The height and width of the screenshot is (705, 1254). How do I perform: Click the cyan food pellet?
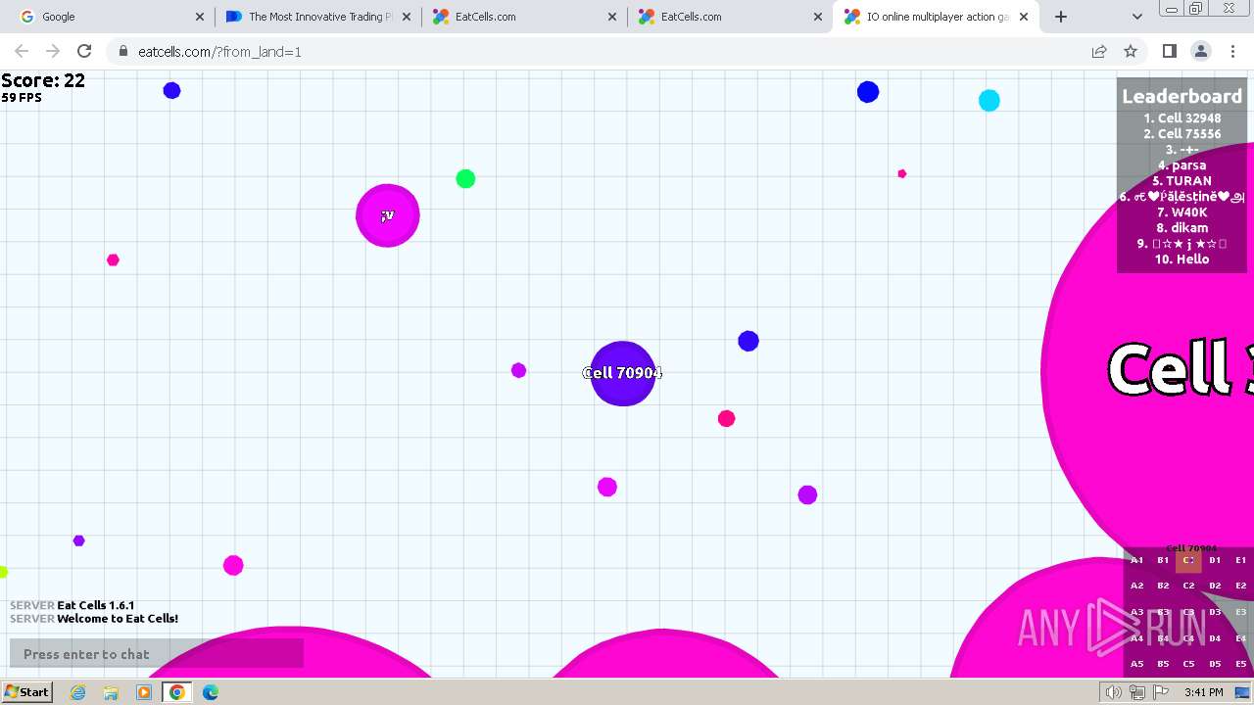[989, 100]
